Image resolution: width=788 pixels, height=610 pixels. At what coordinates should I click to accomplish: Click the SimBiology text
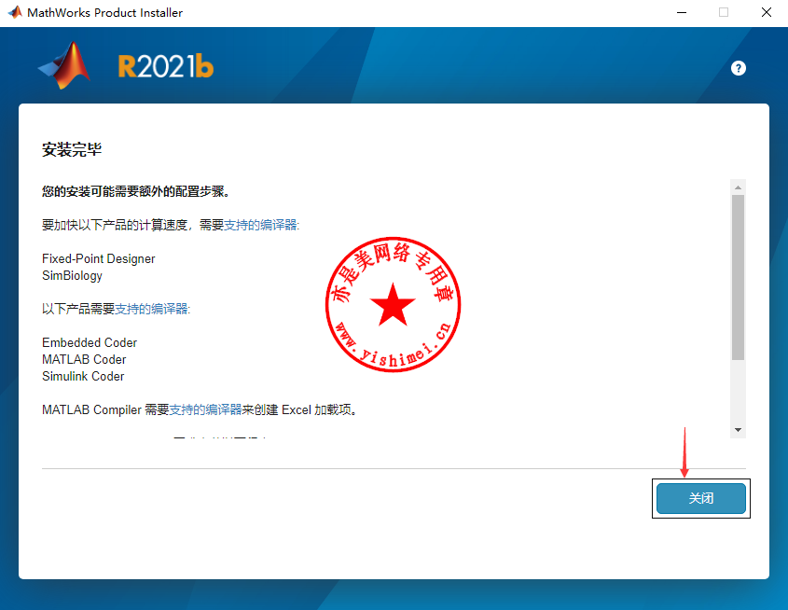tap(72, 276)
